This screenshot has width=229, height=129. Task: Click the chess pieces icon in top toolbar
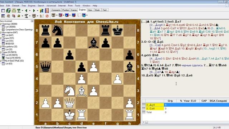(42, 11)
